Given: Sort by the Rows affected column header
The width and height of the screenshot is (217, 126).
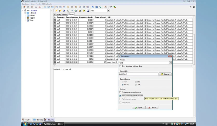Looking at the screenshot, I should tap(100, 17).
